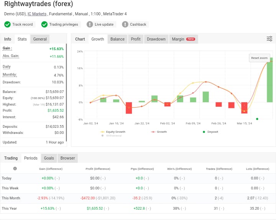Open the General tab in stats panel

click(40, 39)
